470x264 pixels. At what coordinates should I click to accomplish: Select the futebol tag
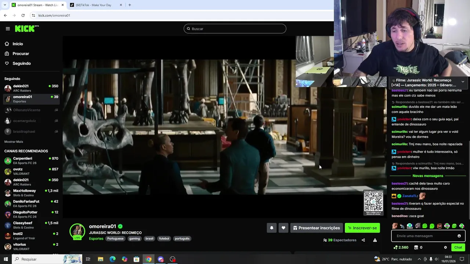click(x=164, y=239)
